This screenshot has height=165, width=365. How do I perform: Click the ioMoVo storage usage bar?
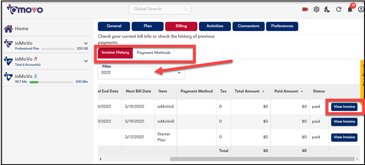58,49
